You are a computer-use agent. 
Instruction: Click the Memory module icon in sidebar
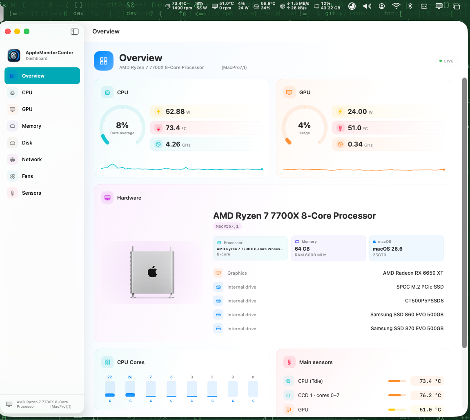click(12, 126)
